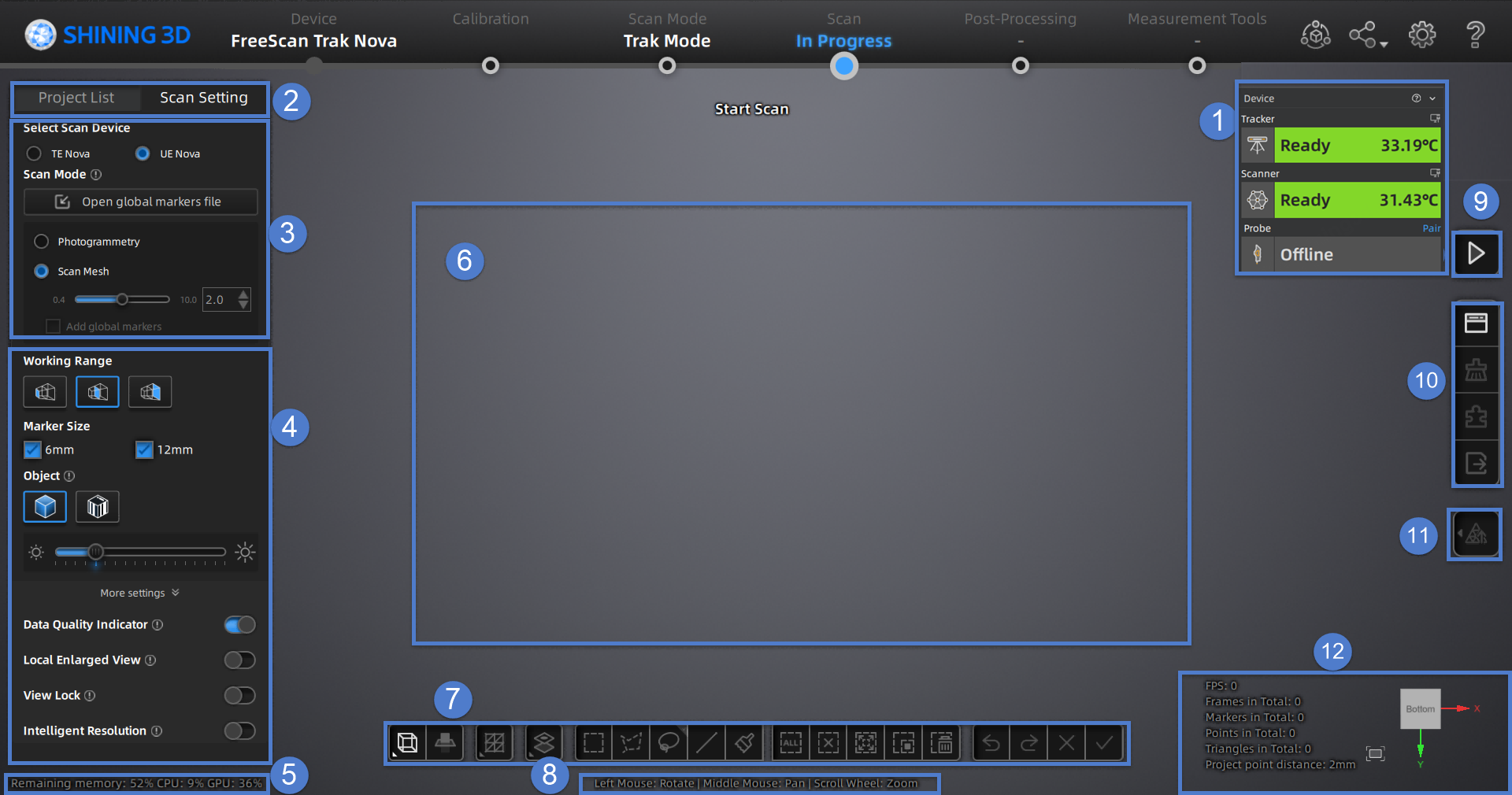Click the Select All tool icon
Viewport: 1512px width, 795px height.
click(x=791, y=742)
